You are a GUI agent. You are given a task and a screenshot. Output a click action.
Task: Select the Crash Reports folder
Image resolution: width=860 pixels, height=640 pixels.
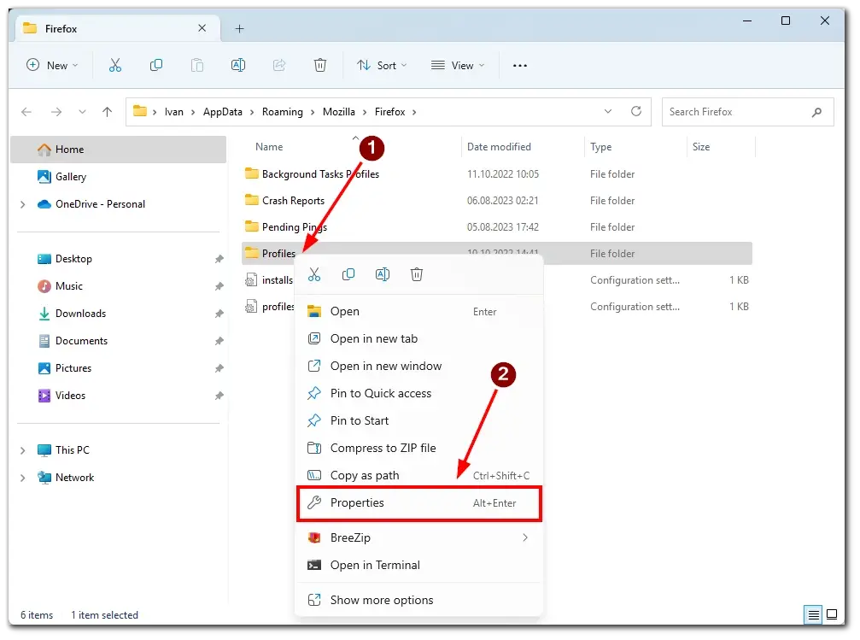click(x=497, y=201)
